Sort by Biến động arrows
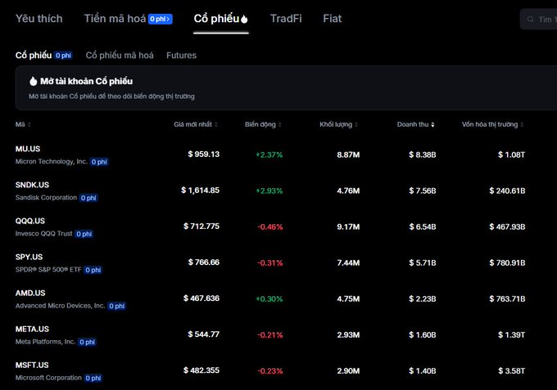 (280, 124)
